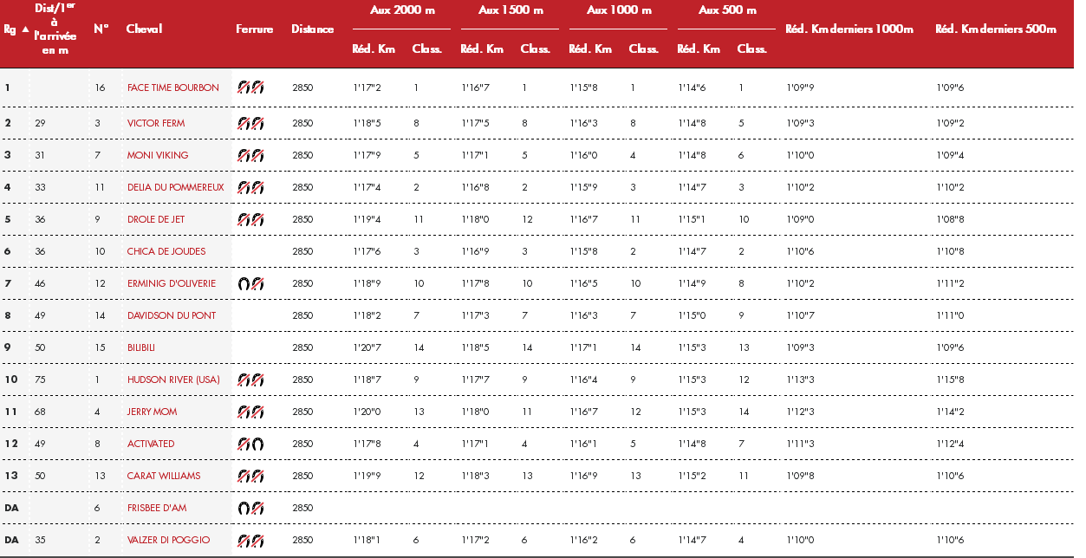
Task: Open the FACE TIME BOURBON horse link
Action: click(x=173, y=88)
